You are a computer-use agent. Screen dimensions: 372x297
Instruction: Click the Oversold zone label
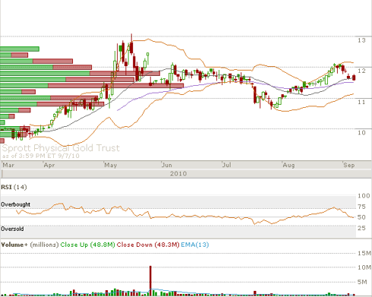point(12,229)
